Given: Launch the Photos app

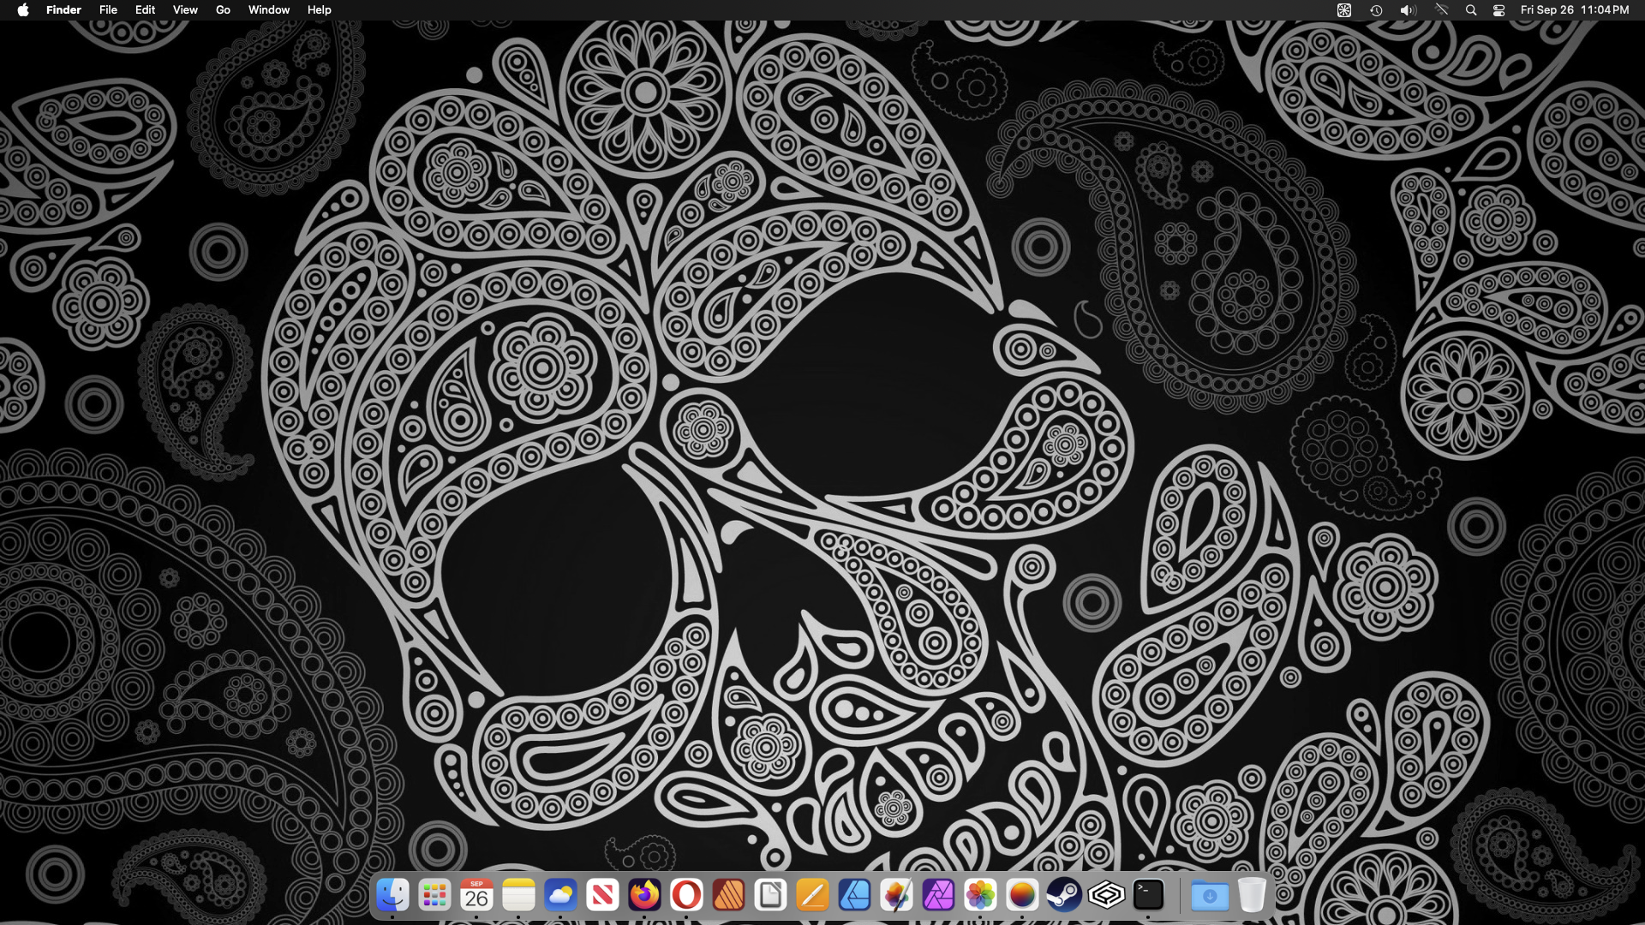Looking at the screenshot, I should [980, 896].
